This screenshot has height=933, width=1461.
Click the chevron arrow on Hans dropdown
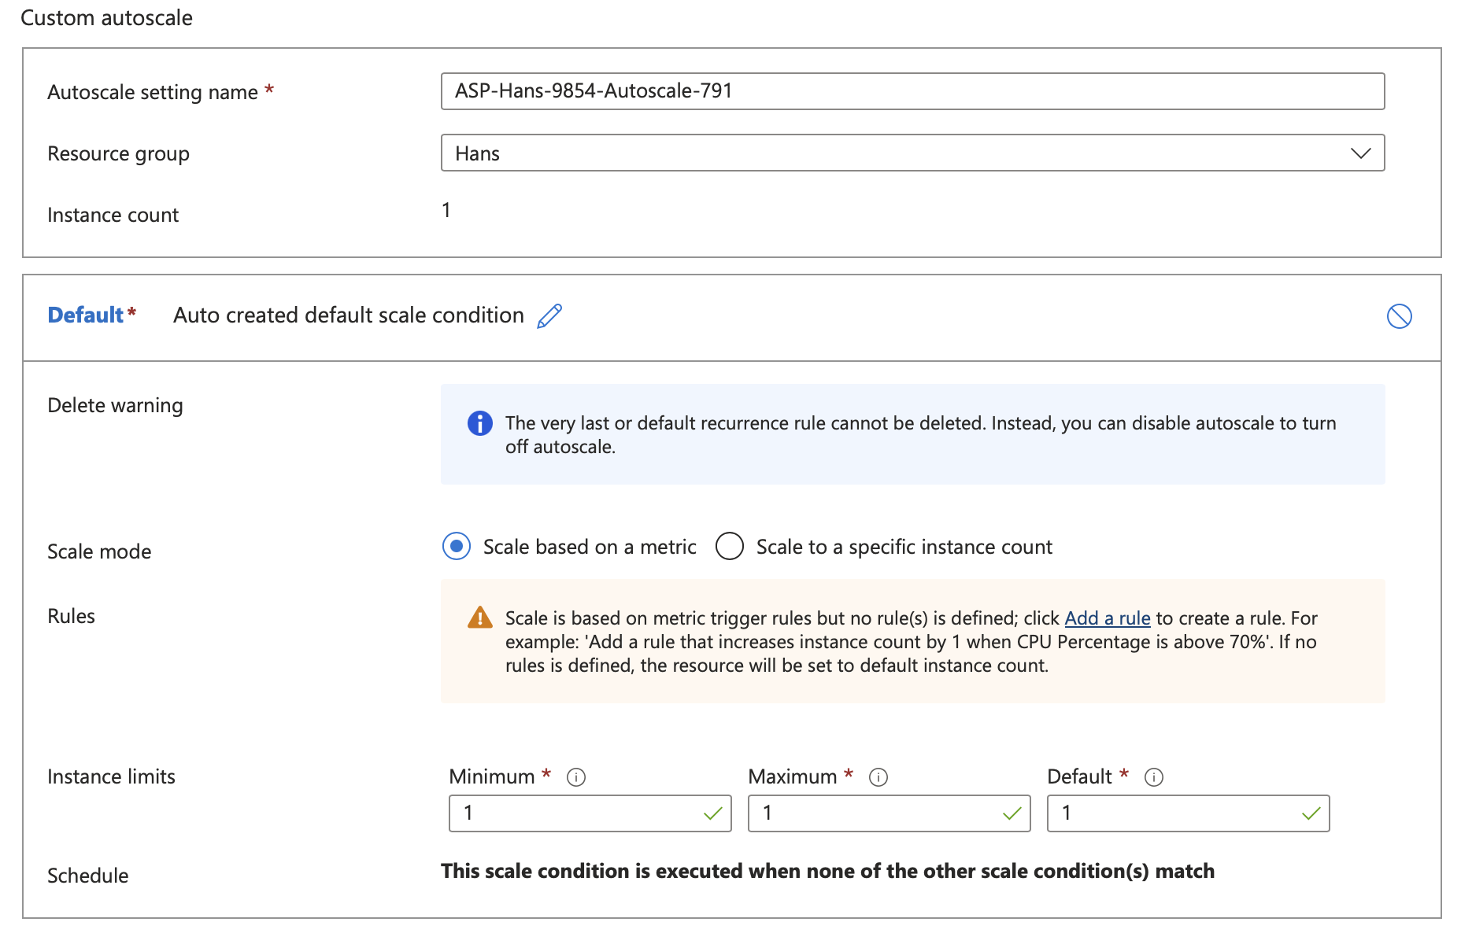[x=1360, y=153]
